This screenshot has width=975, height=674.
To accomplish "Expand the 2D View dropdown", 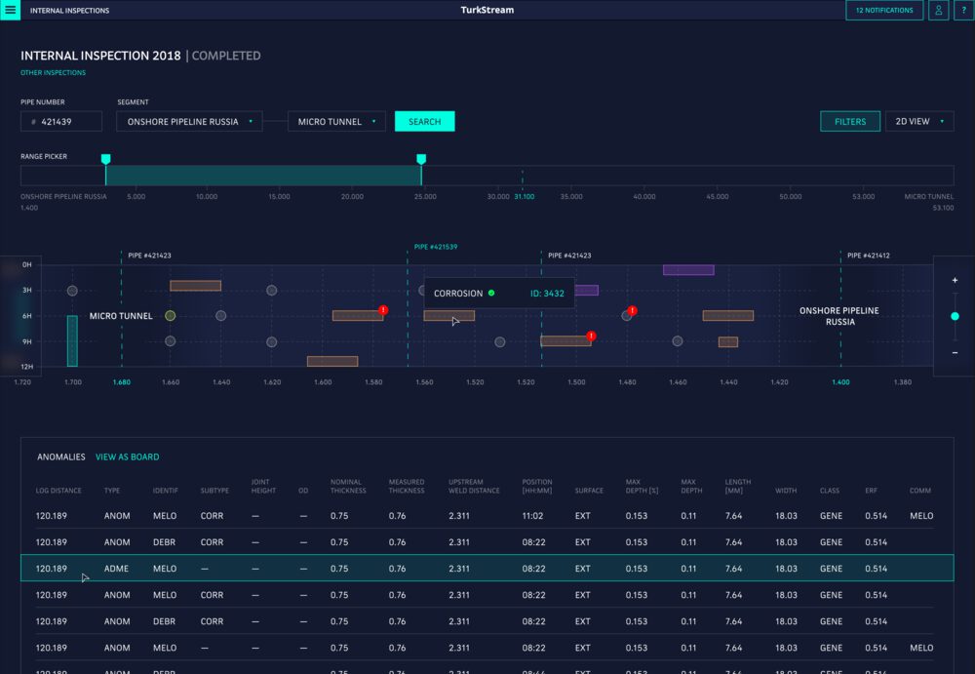I will pos(918,122).
